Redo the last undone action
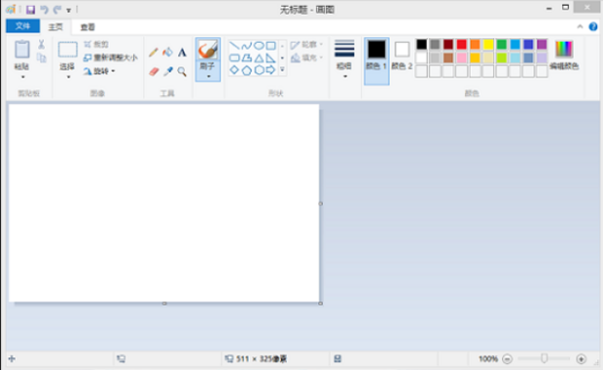603x370 pixels. [57, 10]
